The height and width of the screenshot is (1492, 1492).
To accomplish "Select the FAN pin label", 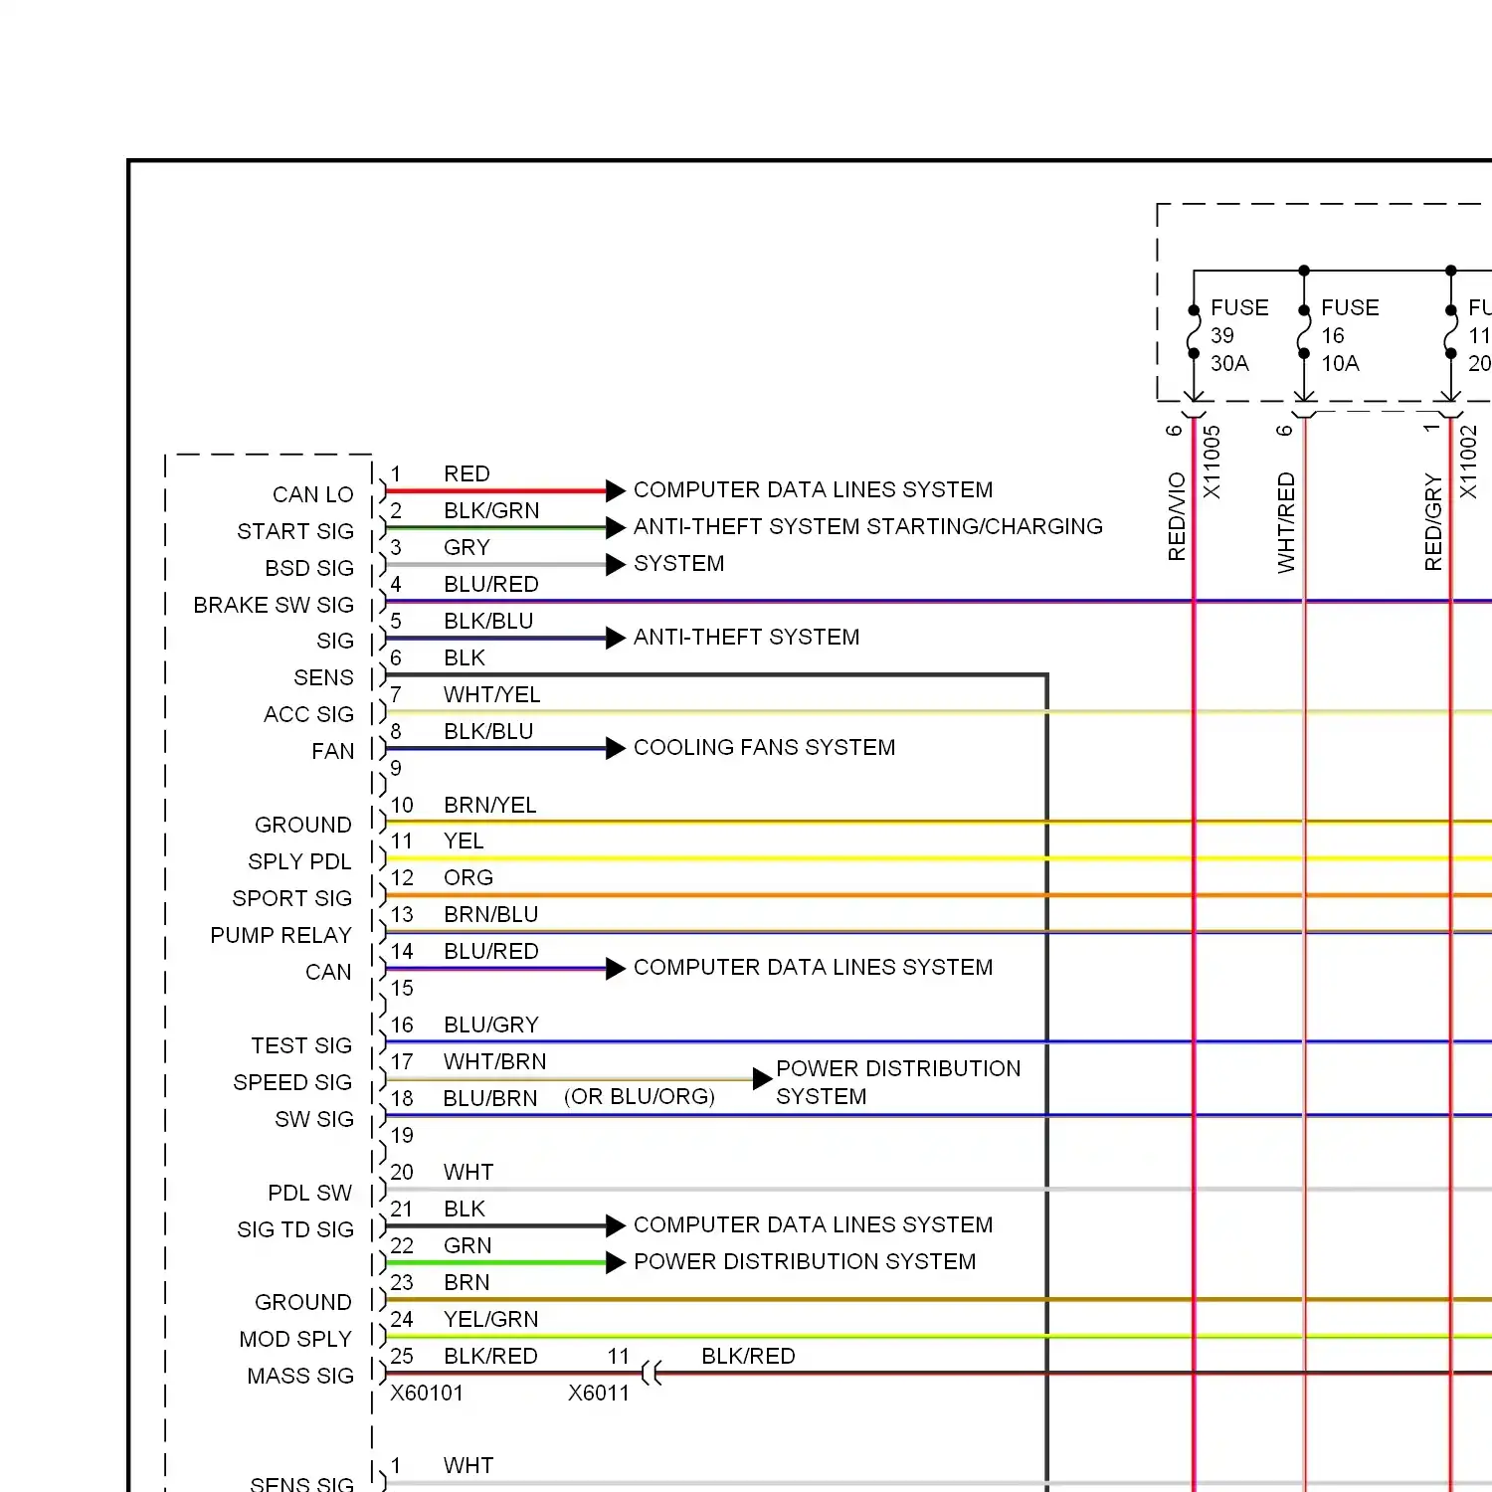I will (332, 751).
